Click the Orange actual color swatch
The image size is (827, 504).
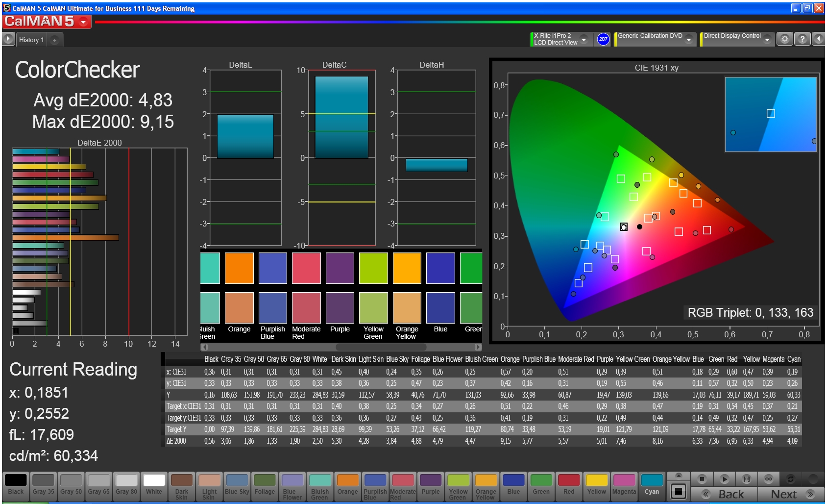coord(239,268)
